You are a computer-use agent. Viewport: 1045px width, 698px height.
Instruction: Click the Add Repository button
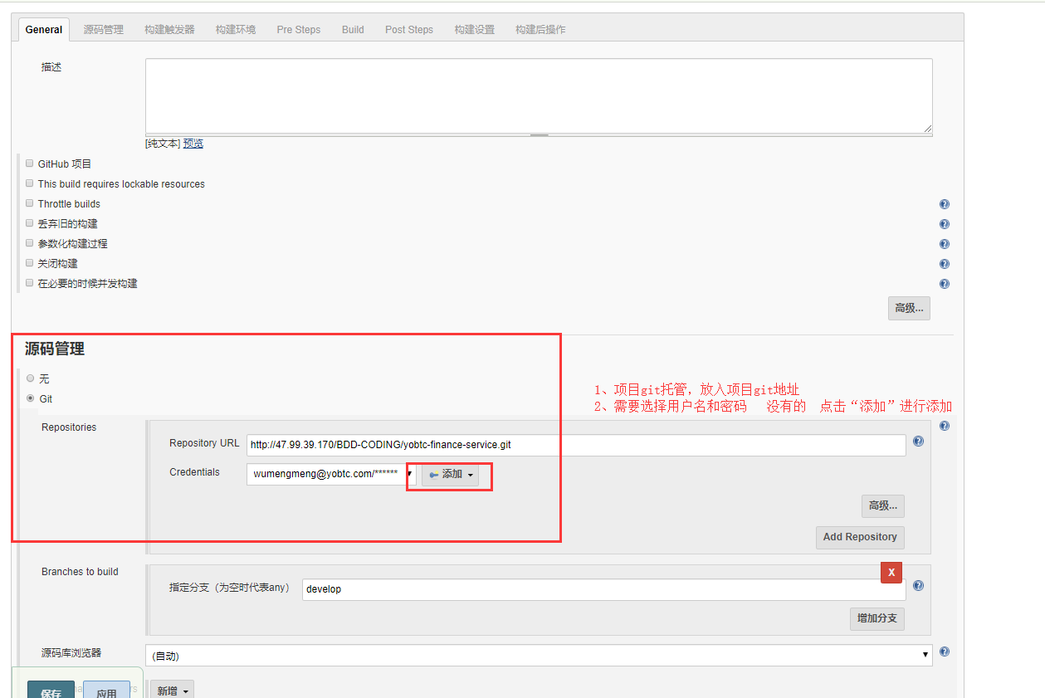tap(859, 537)
